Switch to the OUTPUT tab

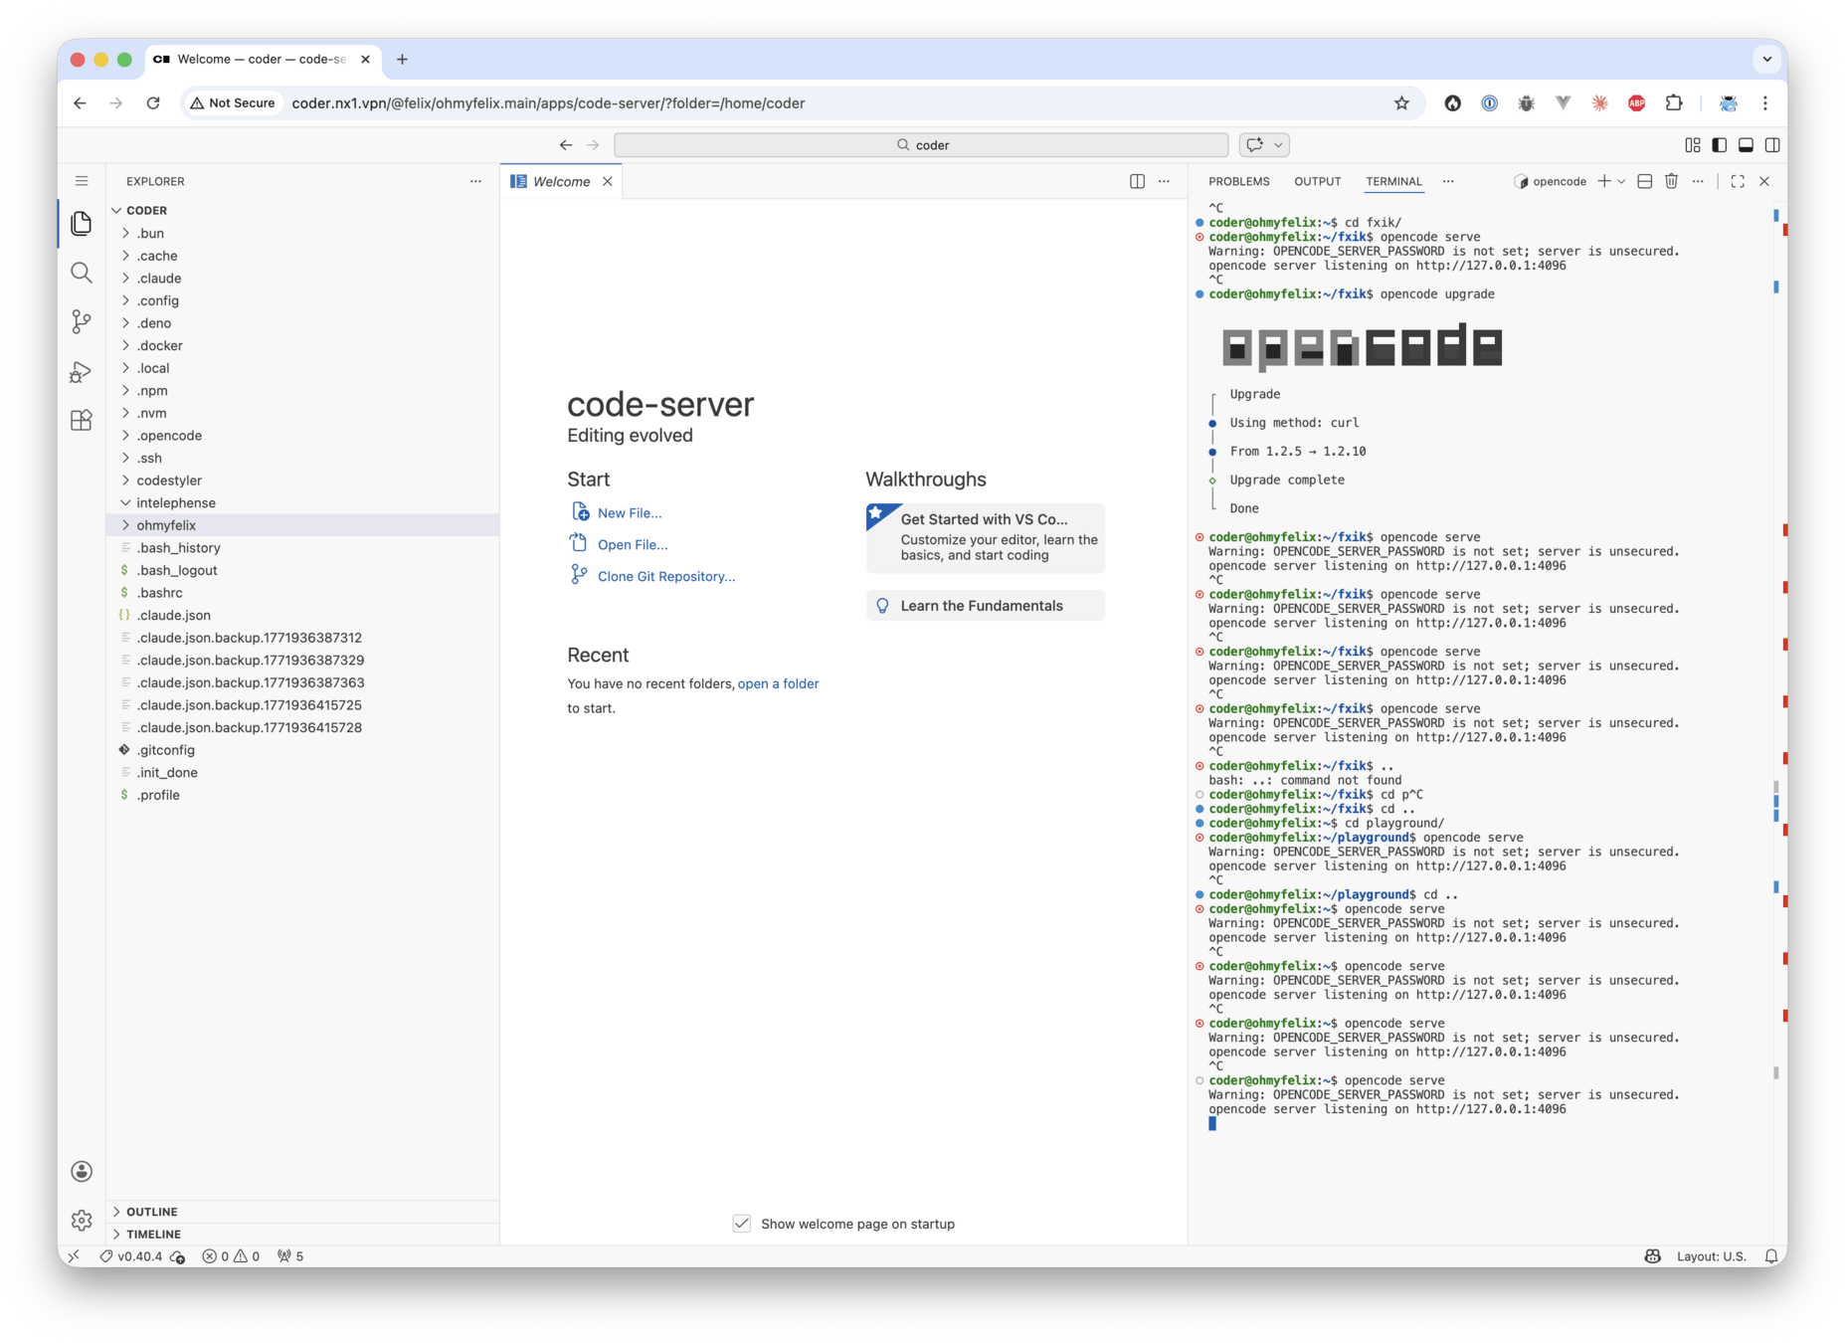[1317, 181]
